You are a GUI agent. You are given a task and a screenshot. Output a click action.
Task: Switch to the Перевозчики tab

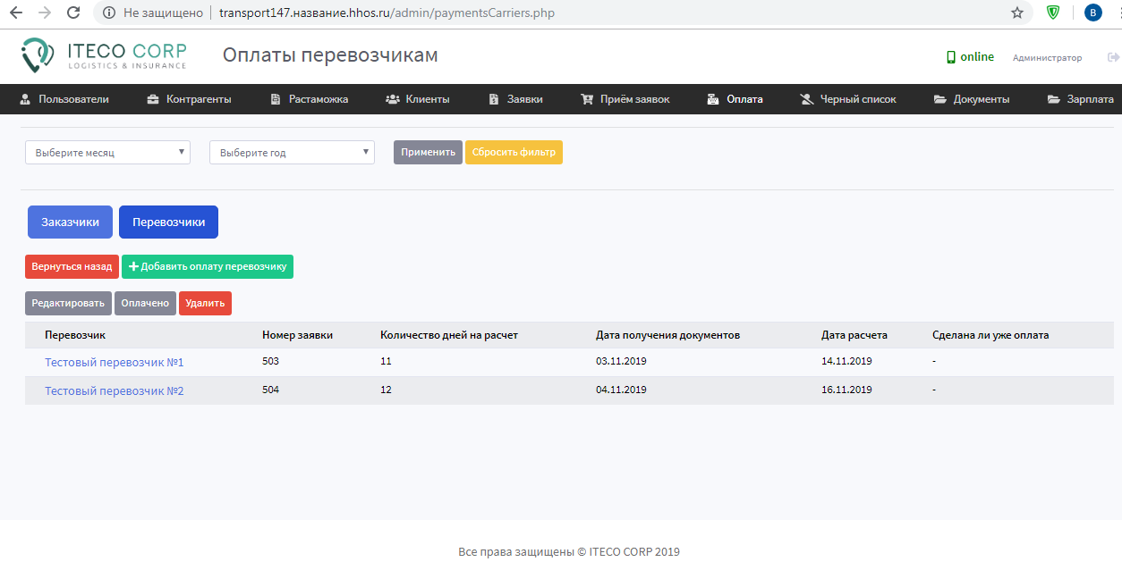tap(168, 222)
